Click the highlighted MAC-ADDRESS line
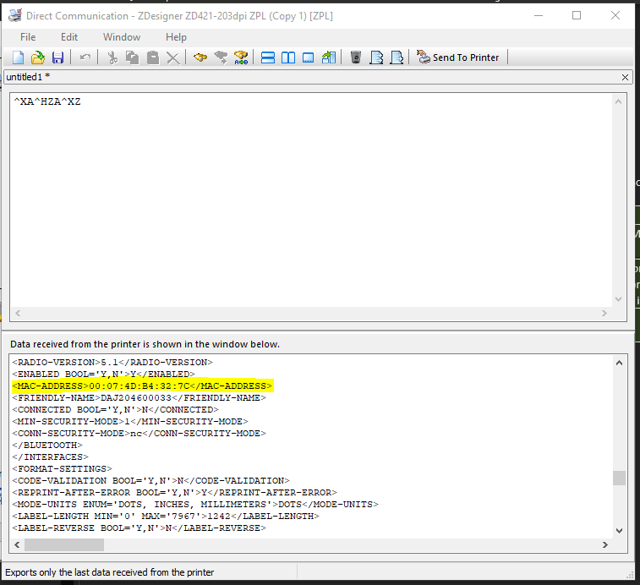Screen dimensions: 640x585 142,385
